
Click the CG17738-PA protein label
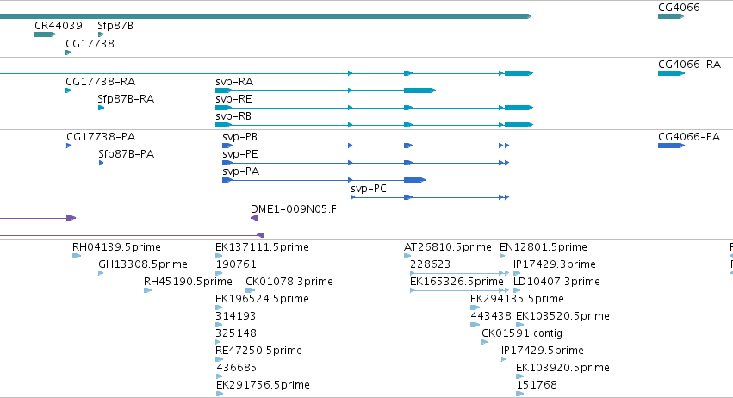coord(101,137)
